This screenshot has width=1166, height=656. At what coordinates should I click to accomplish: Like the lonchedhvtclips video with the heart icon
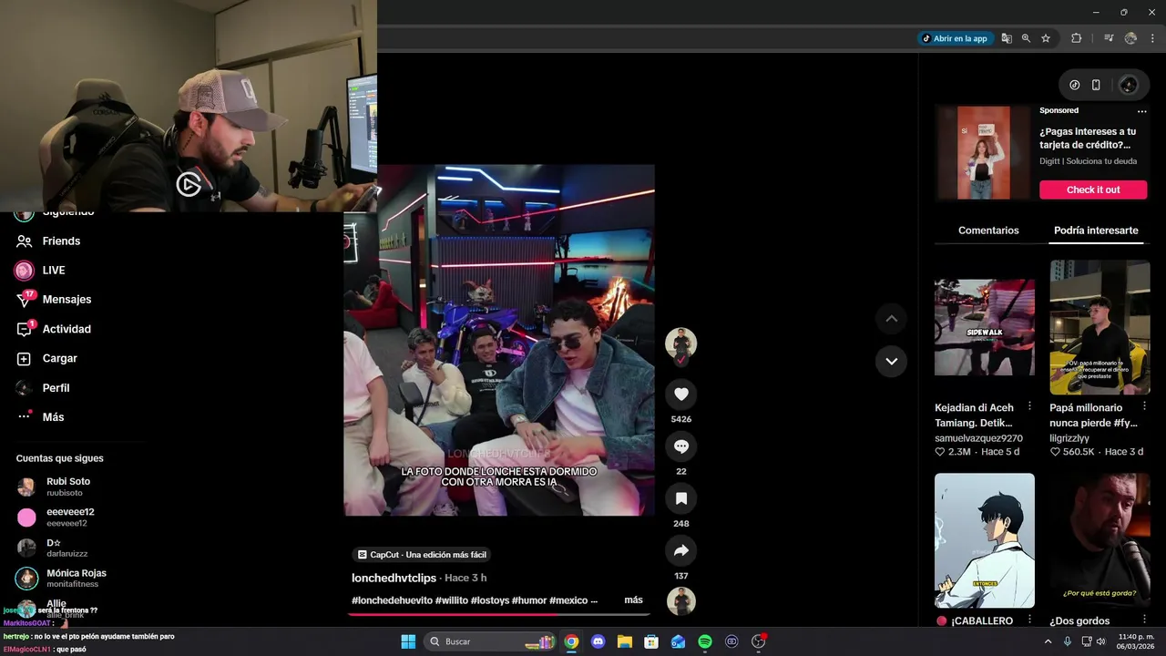(680, 394)
